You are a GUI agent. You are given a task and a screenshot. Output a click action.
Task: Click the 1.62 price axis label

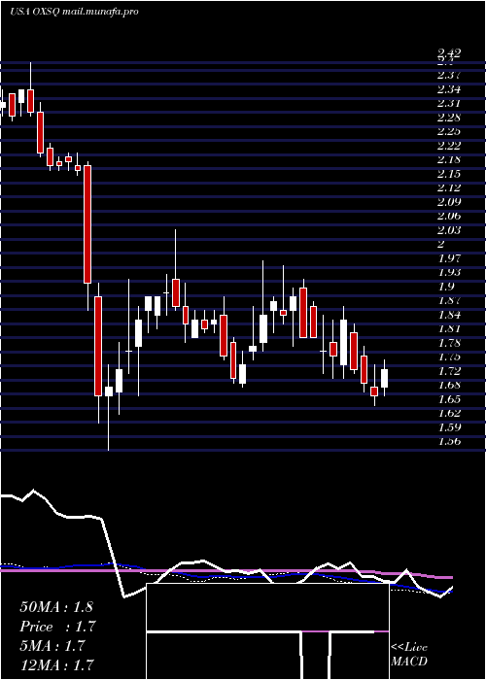tap(449, 413)
